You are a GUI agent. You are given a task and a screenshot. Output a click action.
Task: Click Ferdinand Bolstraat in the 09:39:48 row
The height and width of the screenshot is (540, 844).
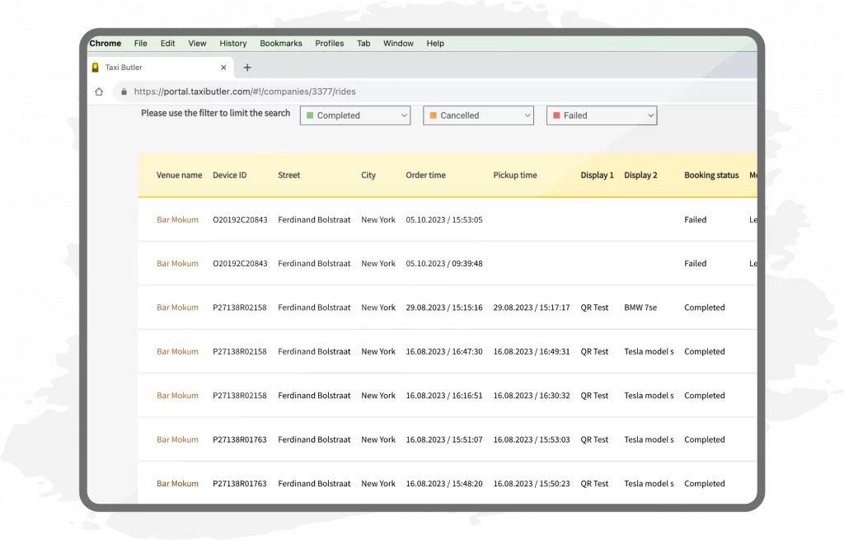pos(314,263)
